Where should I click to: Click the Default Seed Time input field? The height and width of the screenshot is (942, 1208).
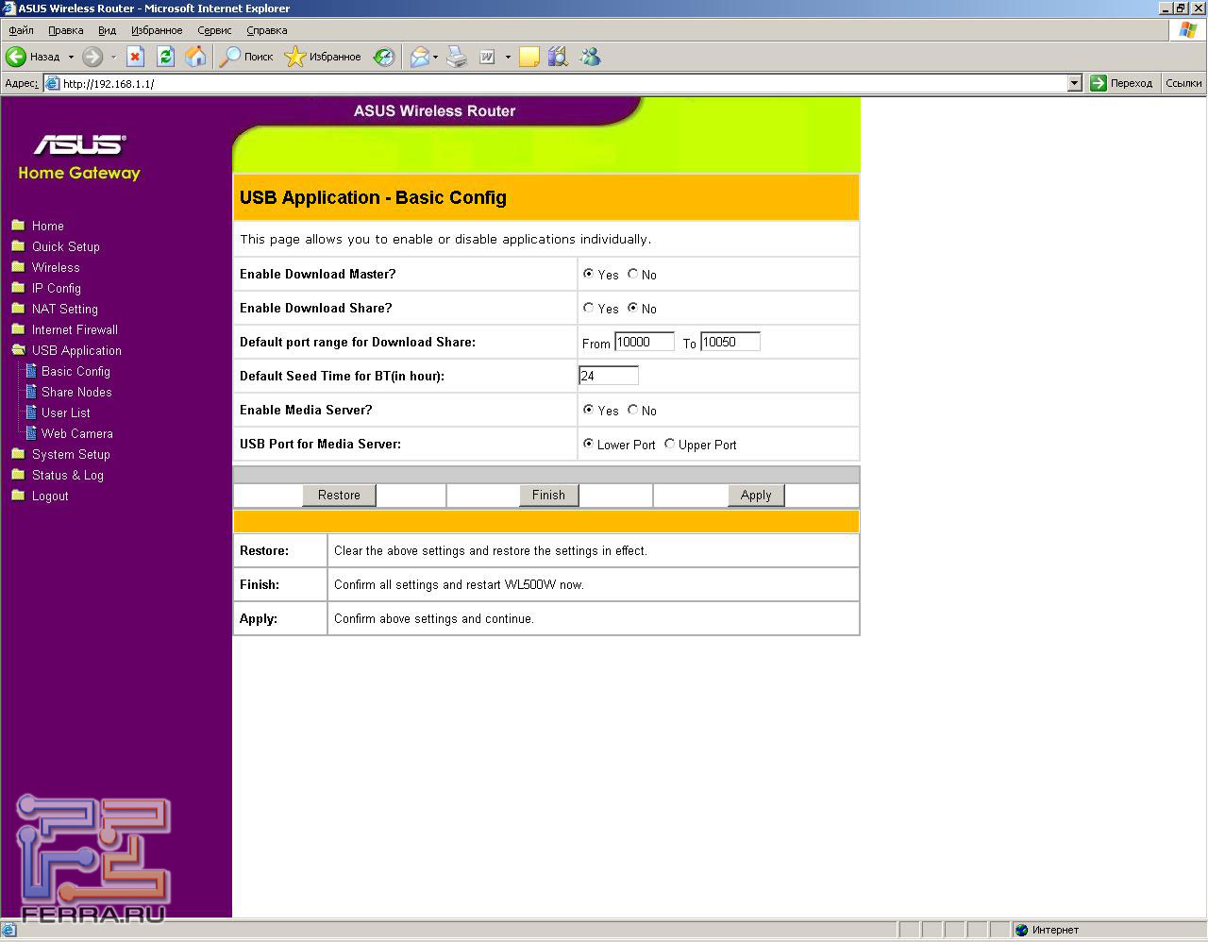(609, 376)
